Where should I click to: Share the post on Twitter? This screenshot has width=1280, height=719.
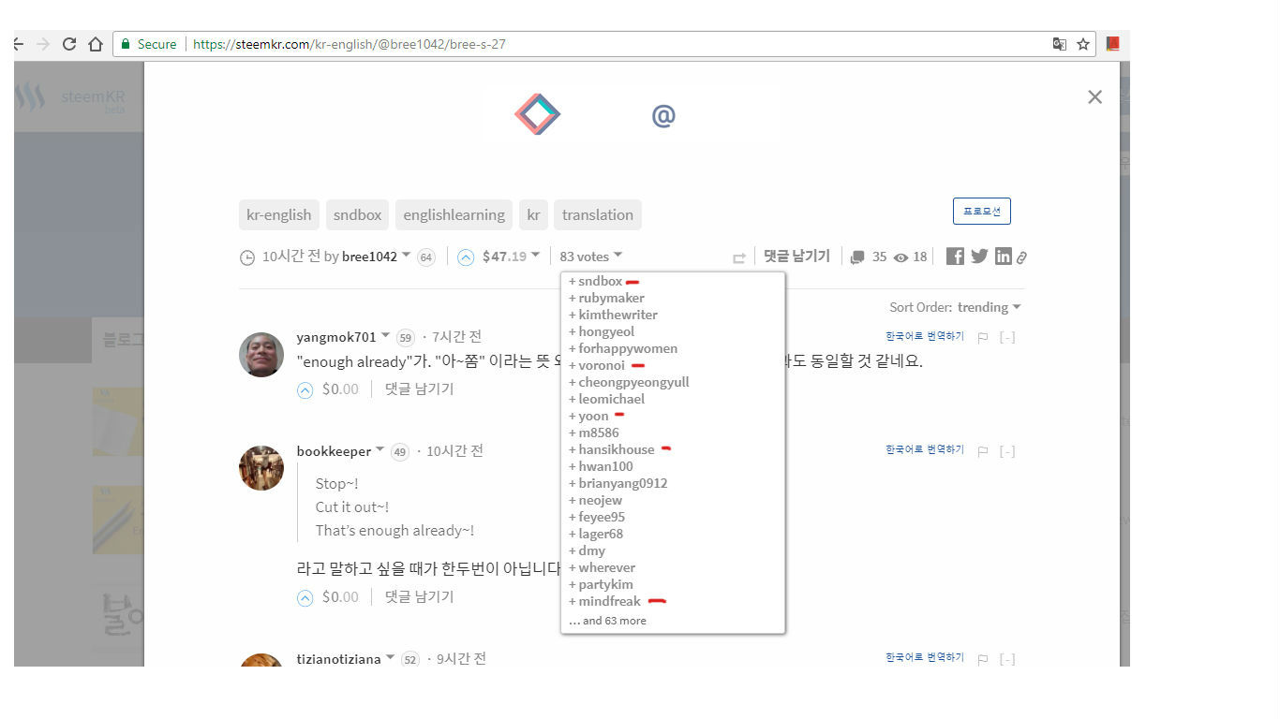pos(978,255)
